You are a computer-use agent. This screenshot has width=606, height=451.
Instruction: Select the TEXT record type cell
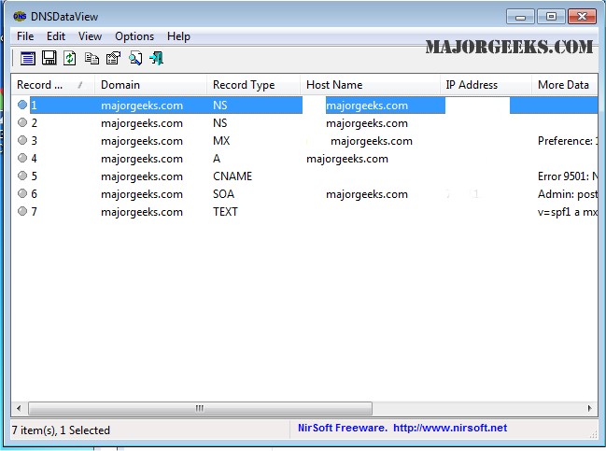[225, 212]
